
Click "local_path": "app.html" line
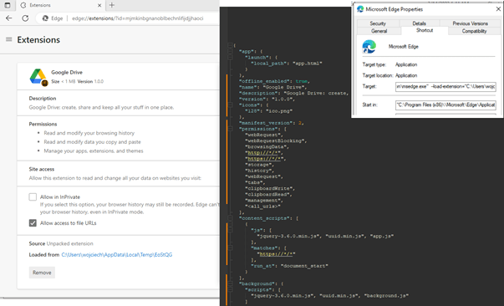tap(287, 64)
